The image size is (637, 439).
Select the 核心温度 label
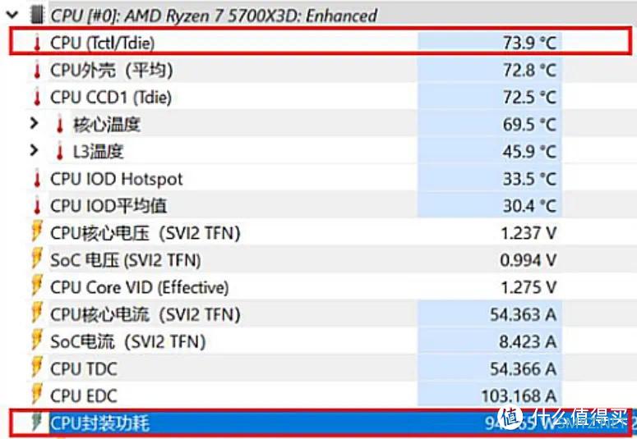pos(107,125)
